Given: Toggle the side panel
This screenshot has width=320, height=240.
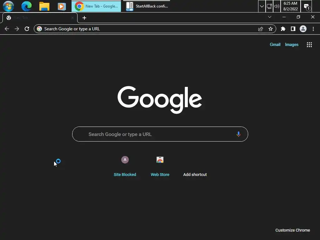Looking at the screenshot, I should pos(293,29).
